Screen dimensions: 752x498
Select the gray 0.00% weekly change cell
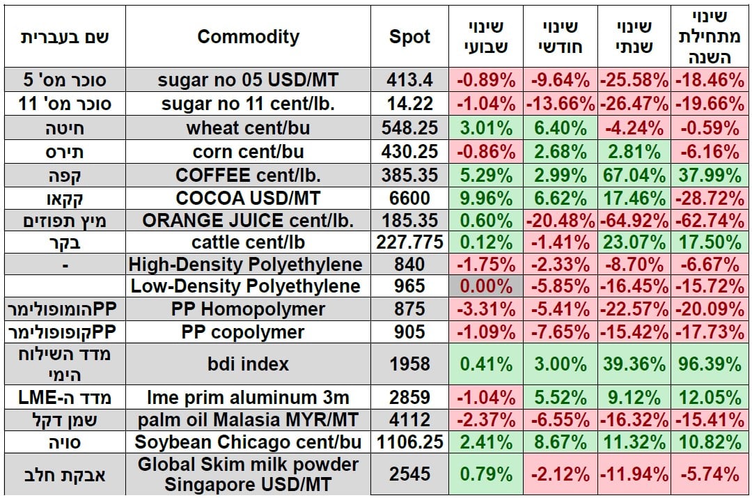pos(485,286)
